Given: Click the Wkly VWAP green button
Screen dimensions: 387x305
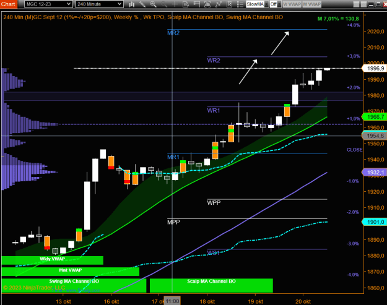Looking at the screenshot, I should point(53,260).
